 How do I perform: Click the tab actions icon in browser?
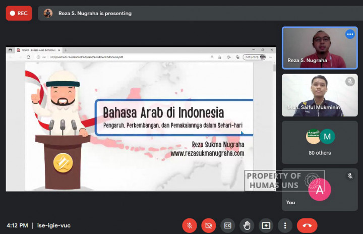(10, 50)
